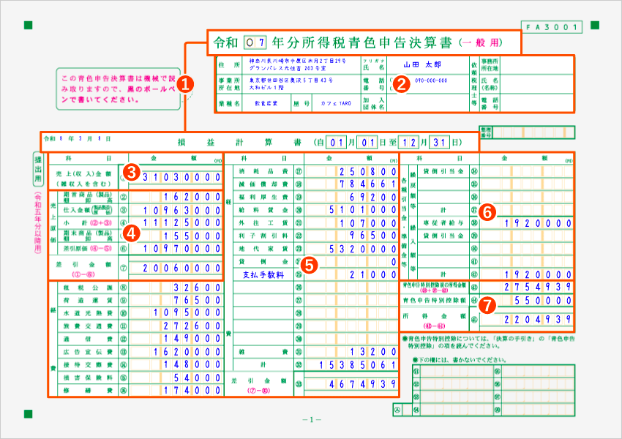
Task: Select marker 4 in cost of sales section
Action: click(131, 233)
